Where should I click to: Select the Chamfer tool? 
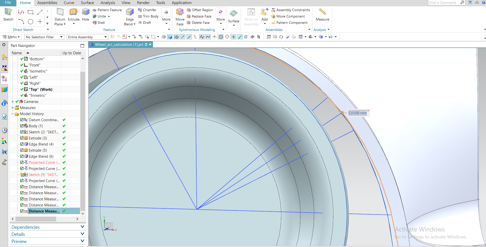coord(147,10)
